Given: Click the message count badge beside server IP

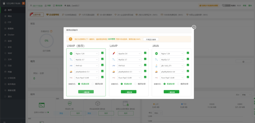Looking at the screenshot, I should point(23,3).
